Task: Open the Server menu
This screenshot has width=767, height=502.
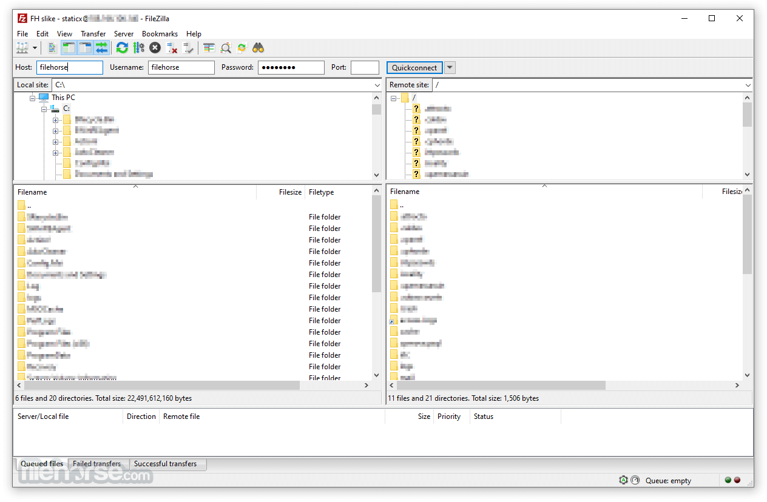Action: coord(124,34)
